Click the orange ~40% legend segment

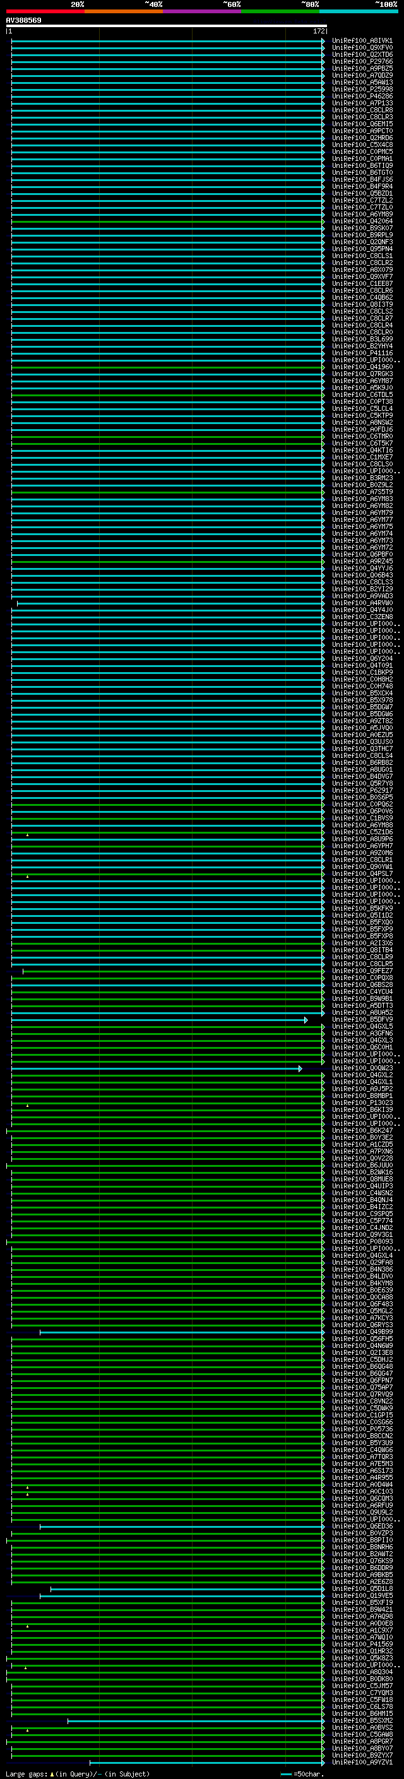(124, 11)
